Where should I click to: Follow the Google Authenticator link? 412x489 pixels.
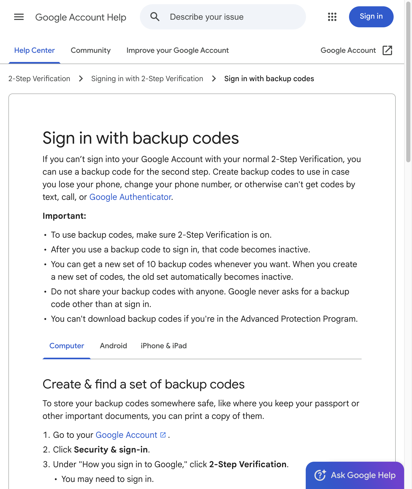coord(130,197)
